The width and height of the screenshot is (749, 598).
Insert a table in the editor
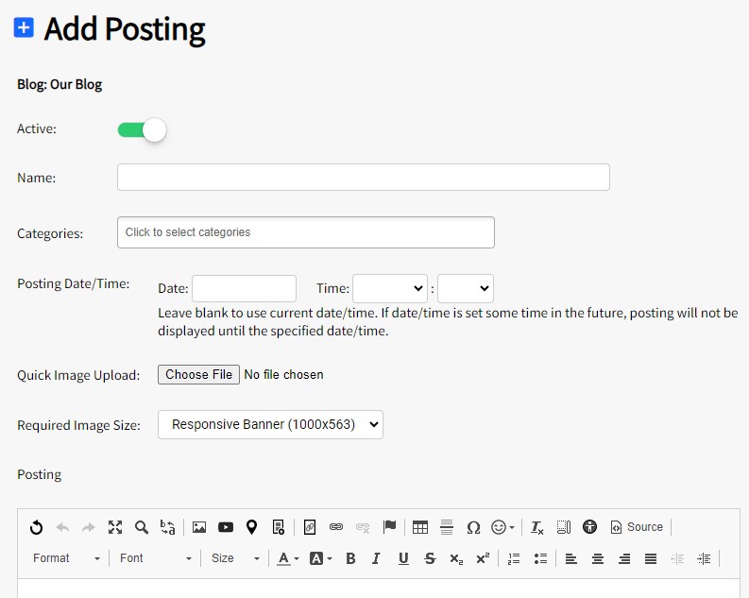pyautogui.click(x=420, y=527)
